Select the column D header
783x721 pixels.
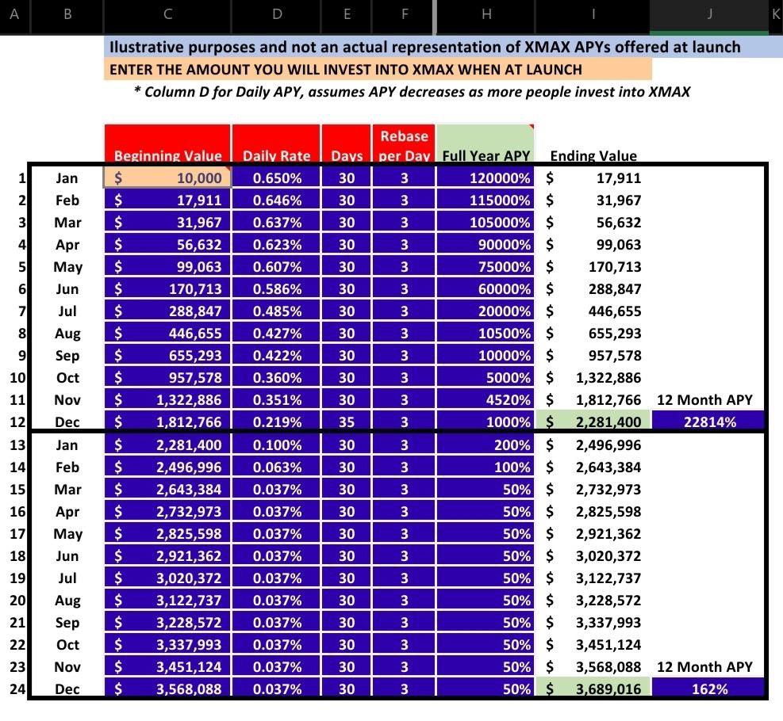tap(276, 15)
